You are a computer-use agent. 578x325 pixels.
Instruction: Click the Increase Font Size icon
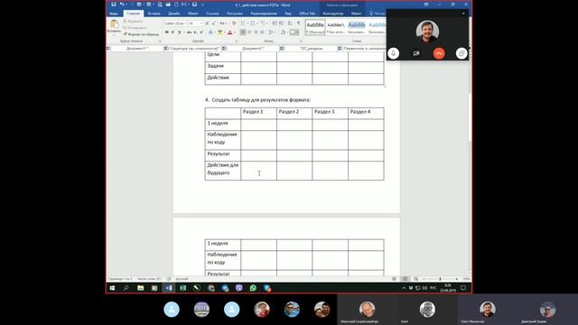207,23
